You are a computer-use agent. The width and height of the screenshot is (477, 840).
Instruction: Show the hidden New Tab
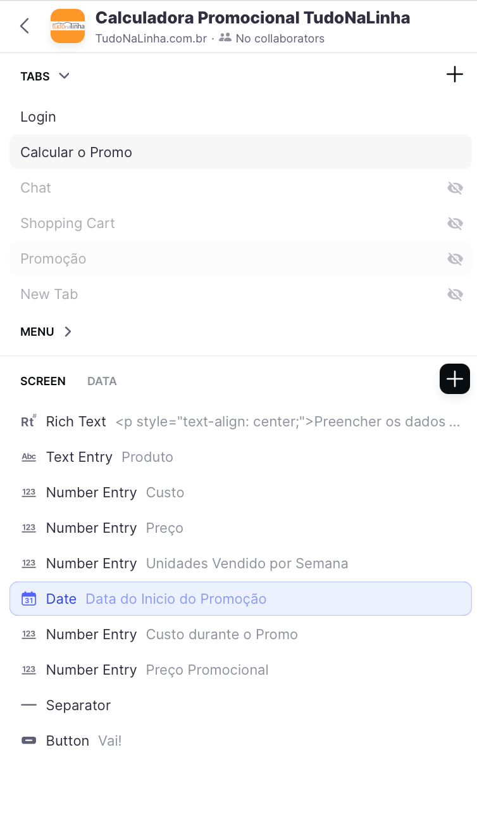click(x=455, y=294)
